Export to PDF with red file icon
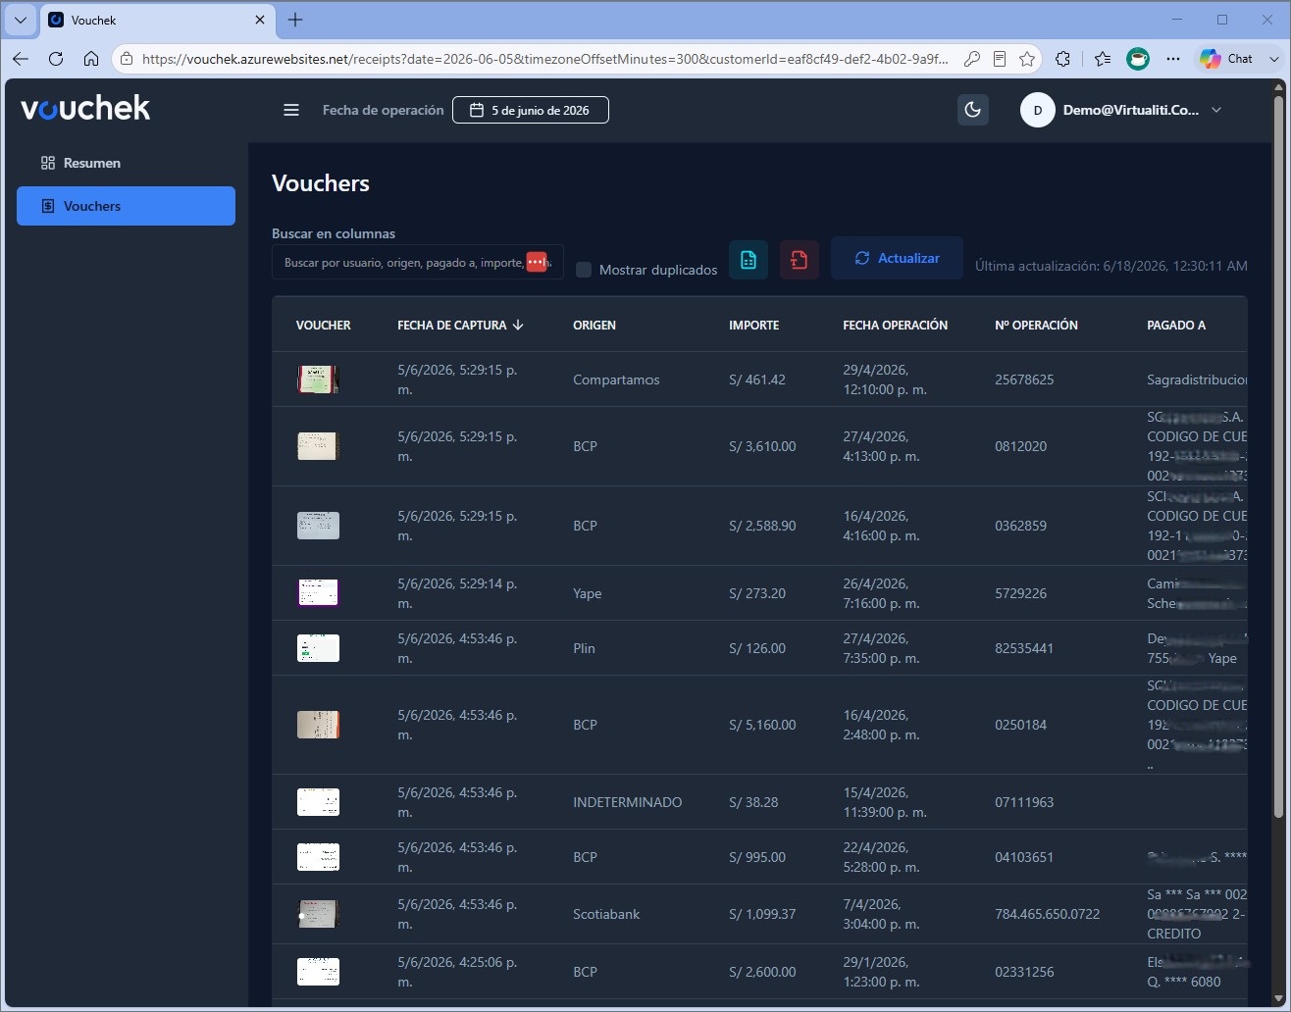The image size is (1291, 1012). click(x=800, y=260)
